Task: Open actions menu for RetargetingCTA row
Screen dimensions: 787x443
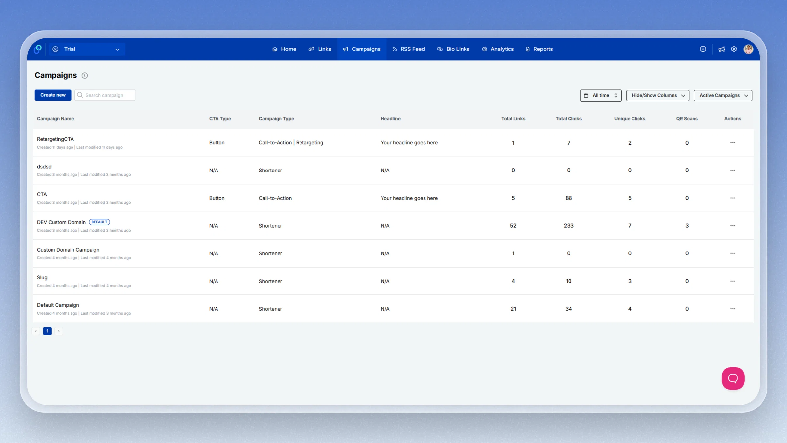Action: click(733, 143)
